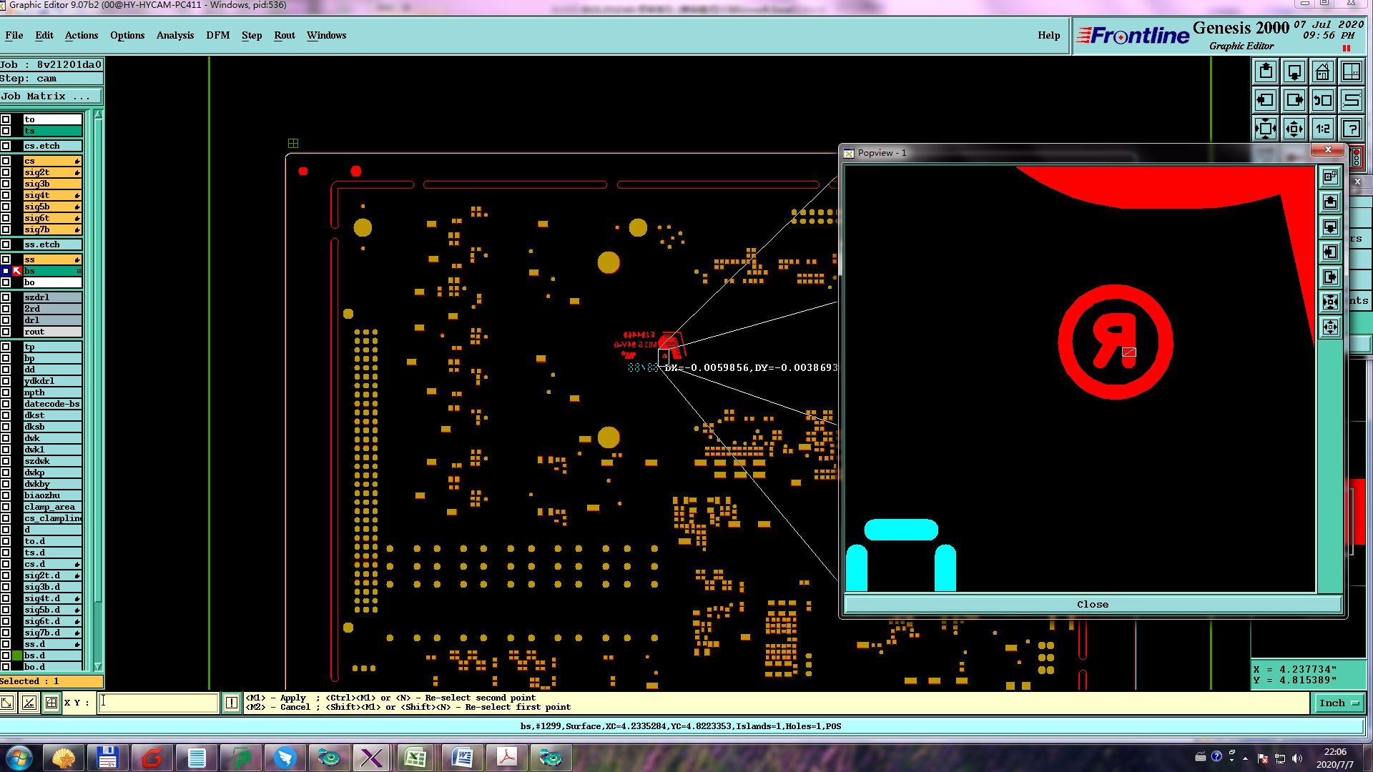Image resolution: width=1373 pixels, height=772 pixels.
Task: Open the DFM menu
Action: click(x=217, y=35)
